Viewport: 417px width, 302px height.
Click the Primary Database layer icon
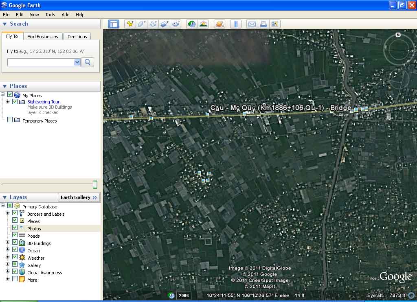tap(17, 206)
